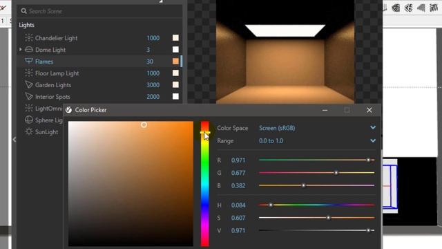Click the G channel slider

(316, 172)
